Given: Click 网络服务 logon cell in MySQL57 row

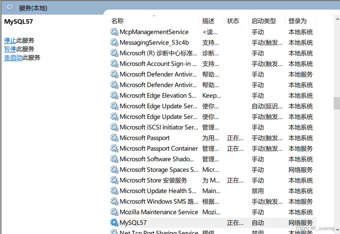Looking at the screenshot, I should coord(301,223).
